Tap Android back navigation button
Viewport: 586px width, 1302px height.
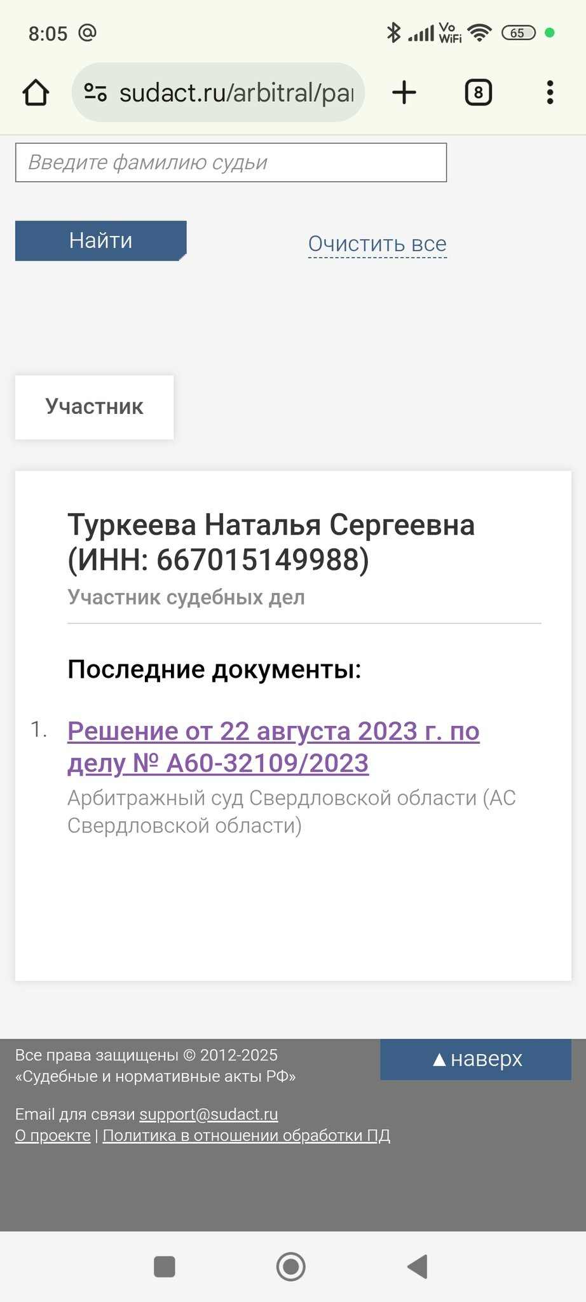pyautogui.click(x=418, y=1266)
